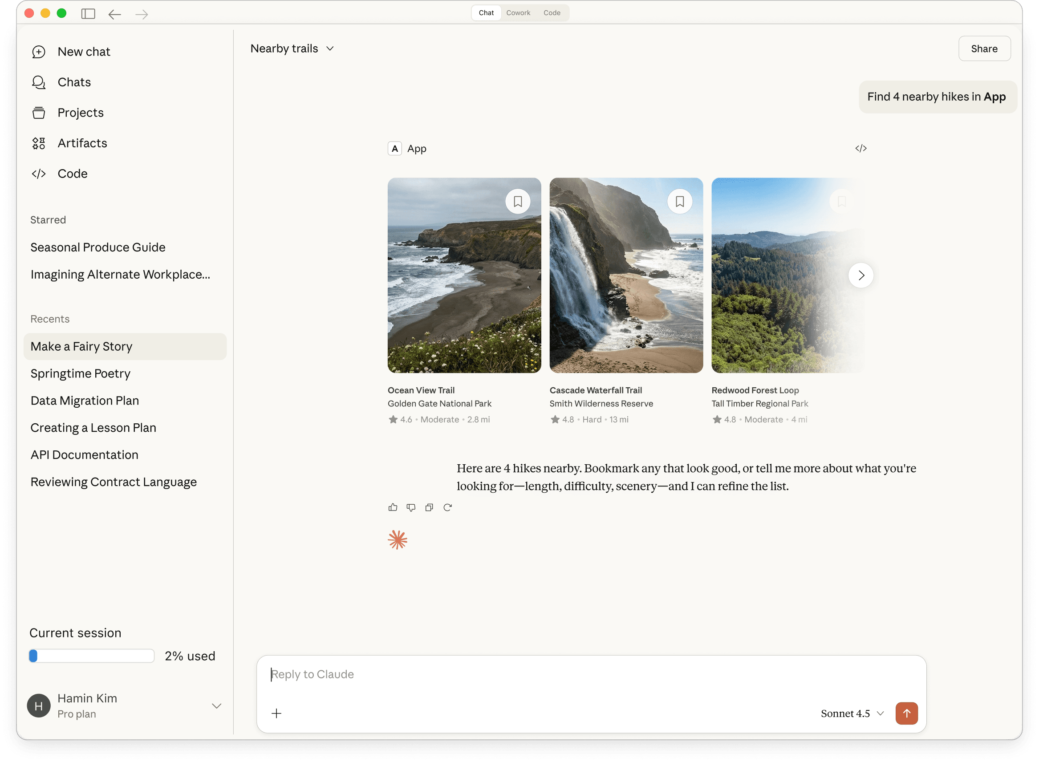
Task: Click the thumbs down feedback icon
Action: pyautogui.click(x=410, y=507)
